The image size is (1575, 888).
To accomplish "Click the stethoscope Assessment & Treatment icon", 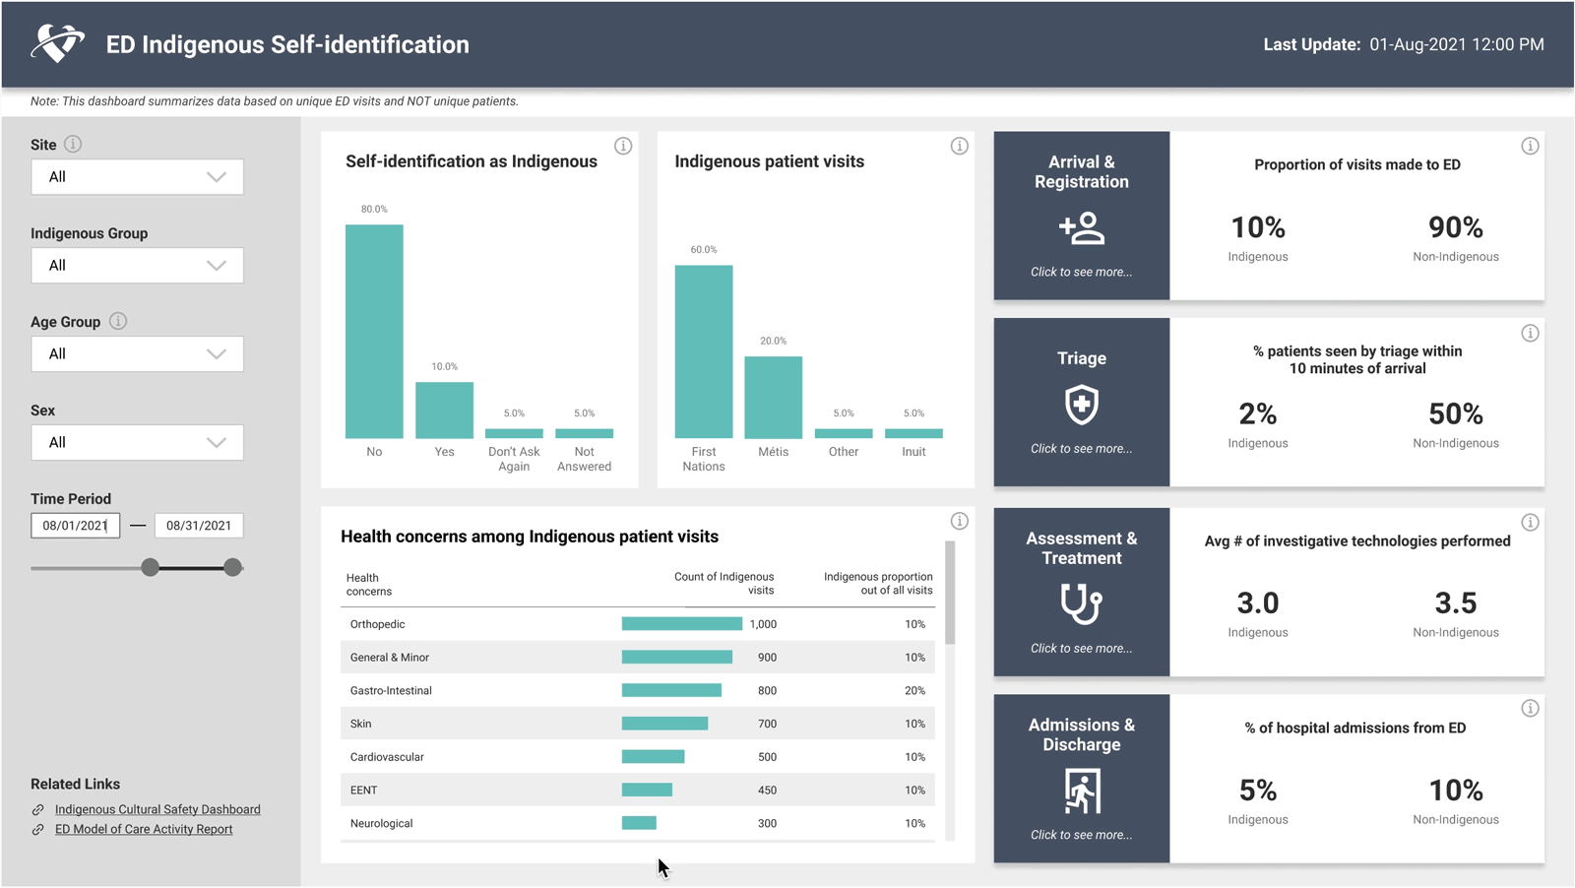I will pyautogui.click(x=1082, y=604).
